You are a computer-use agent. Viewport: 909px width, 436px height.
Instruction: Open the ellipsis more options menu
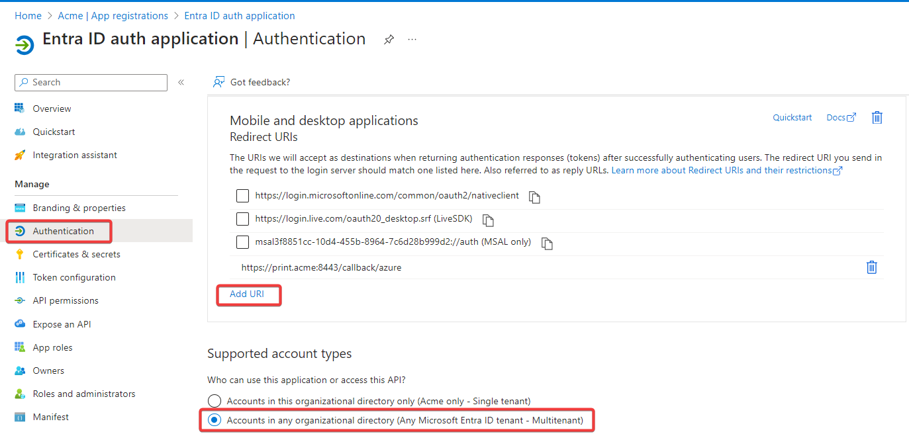pyautogui.click(x=412, y=40)
